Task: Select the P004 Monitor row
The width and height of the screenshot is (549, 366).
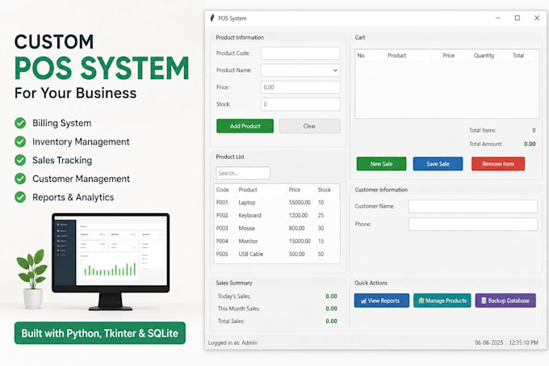Action: (277, 242)
